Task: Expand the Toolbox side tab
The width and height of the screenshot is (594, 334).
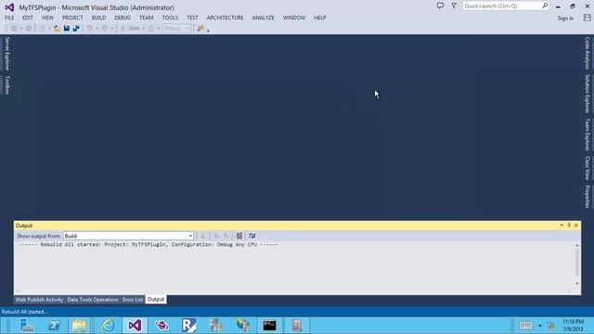Action: tap(6, 84)
